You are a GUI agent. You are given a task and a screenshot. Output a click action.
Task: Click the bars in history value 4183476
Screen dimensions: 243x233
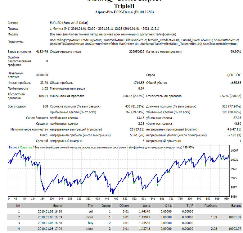pos(42,52)
